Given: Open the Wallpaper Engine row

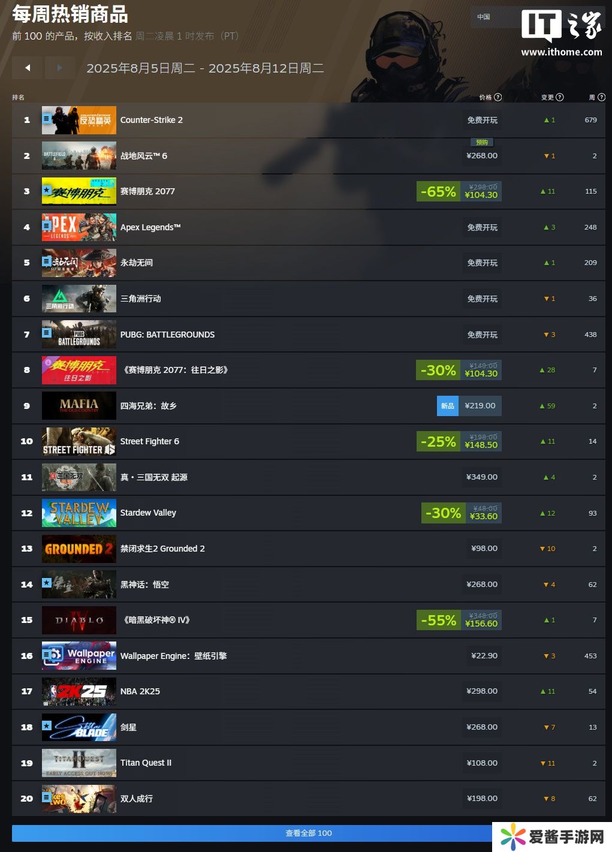Looking at the screenshot, I should 309,655.
